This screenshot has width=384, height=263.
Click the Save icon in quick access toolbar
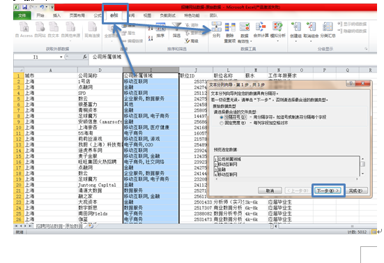[24, 7]
